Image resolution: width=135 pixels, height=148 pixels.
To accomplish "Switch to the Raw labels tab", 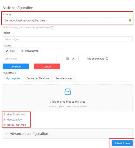I will (10, 51).
